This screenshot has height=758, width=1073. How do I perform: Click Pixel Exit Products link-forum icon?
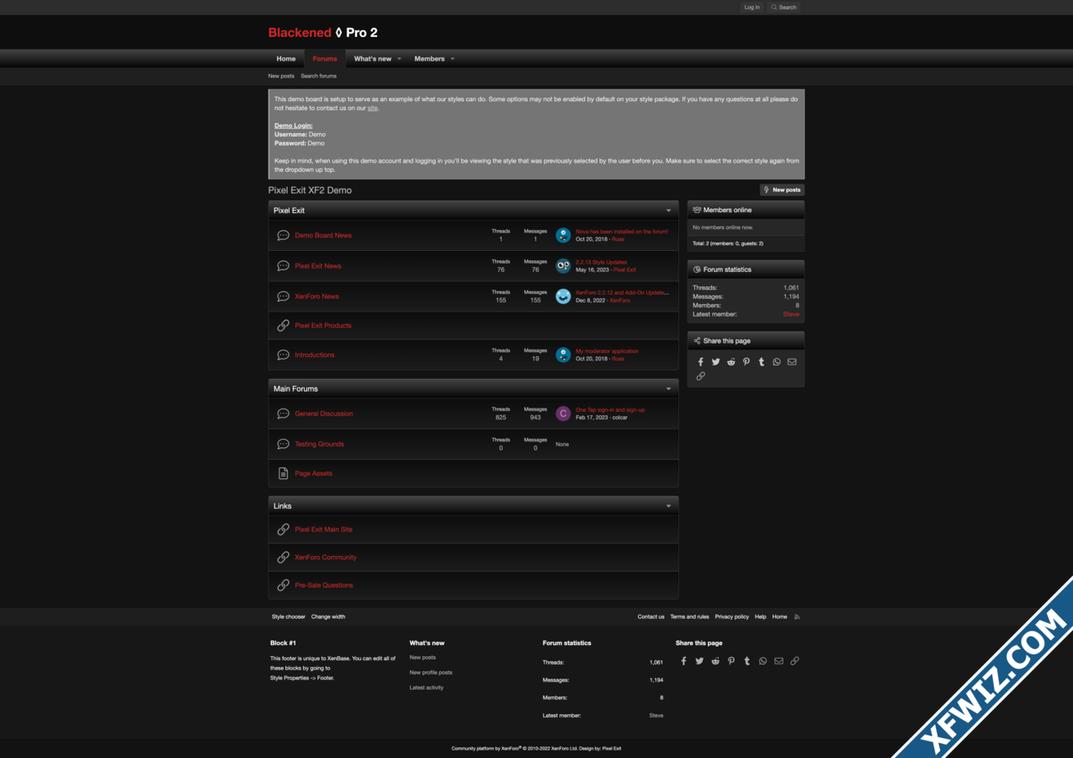point(283,325)
